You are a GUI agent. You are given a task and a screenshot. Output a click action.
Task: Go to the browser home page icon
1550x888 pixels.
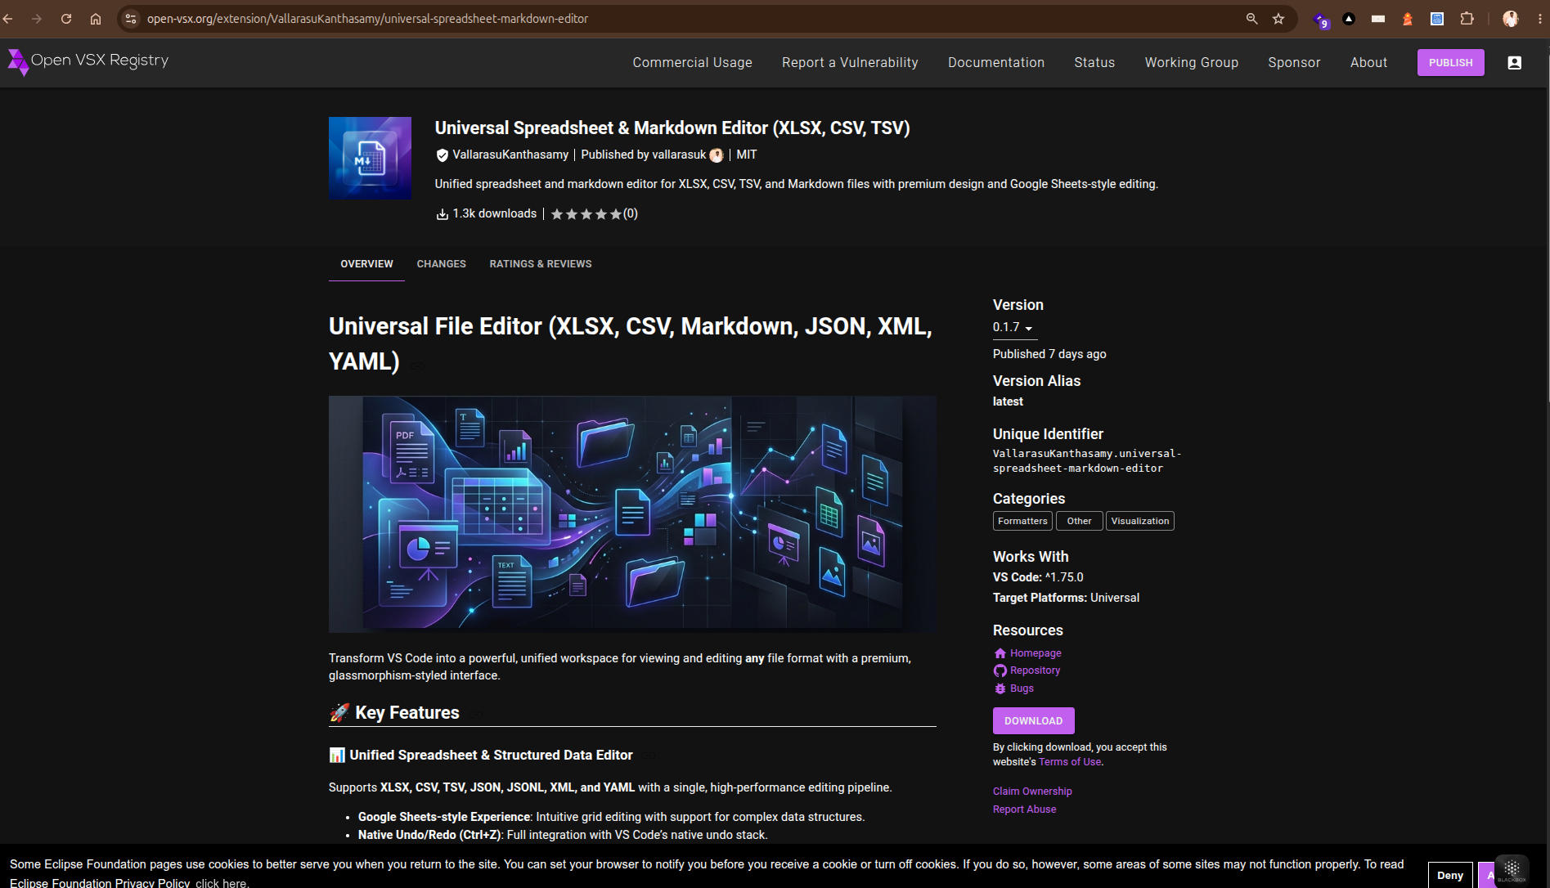pyautogui.click(x=96, y=19)
